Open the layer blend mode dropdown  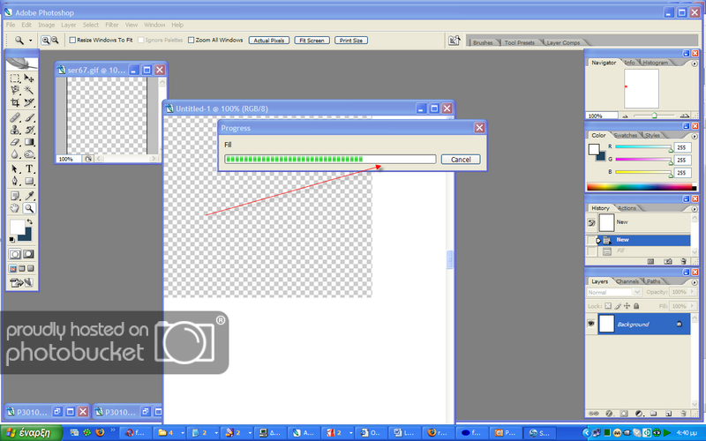pyautogui.click(x=610, y=292)
